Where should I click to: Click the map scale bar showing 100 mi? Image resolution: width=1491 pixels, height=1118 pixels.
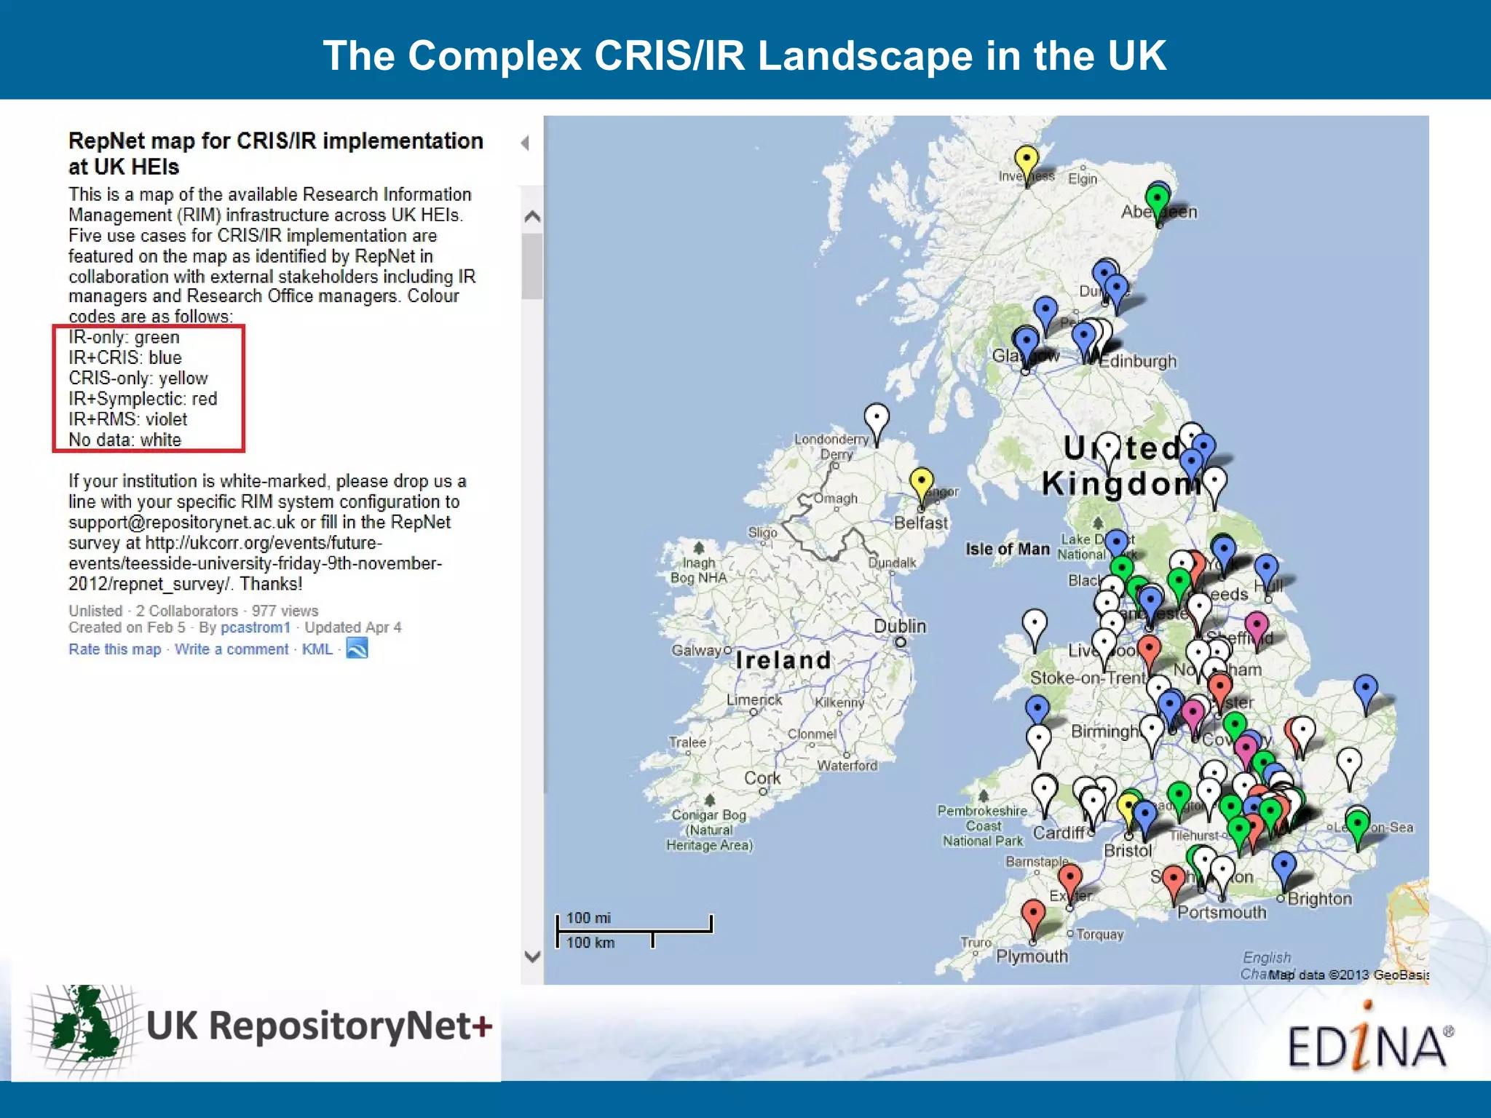point(634,930)
